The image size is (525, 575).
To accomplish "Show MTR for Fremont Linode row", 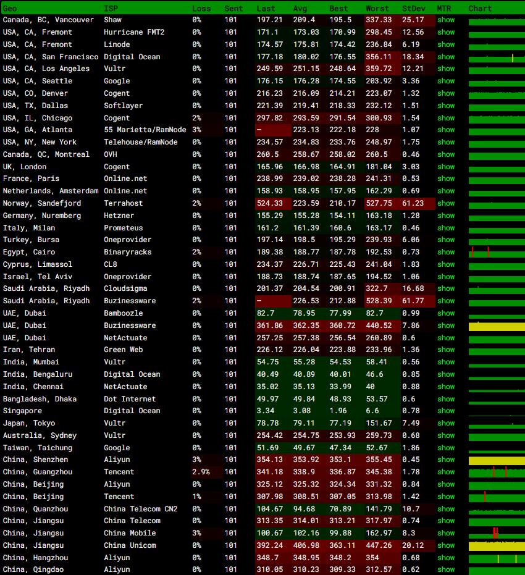I will click(x=446, y=44).
